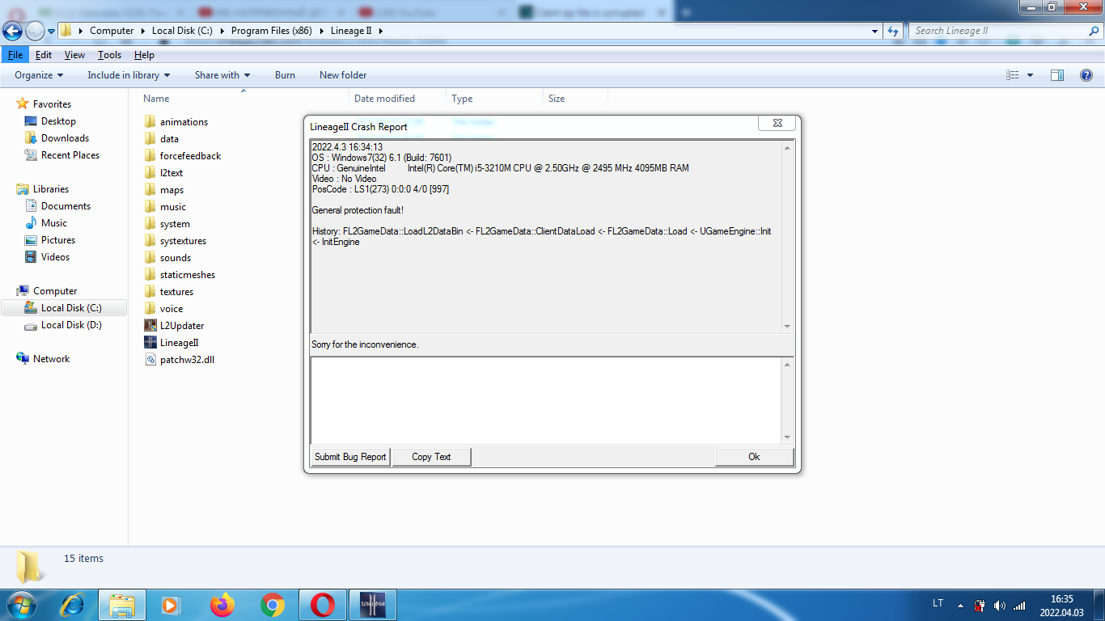Click the Help question mark icon
The height and width of the screenshot is (621, 1105).
pyautogui.click(x=1086, y=75)
